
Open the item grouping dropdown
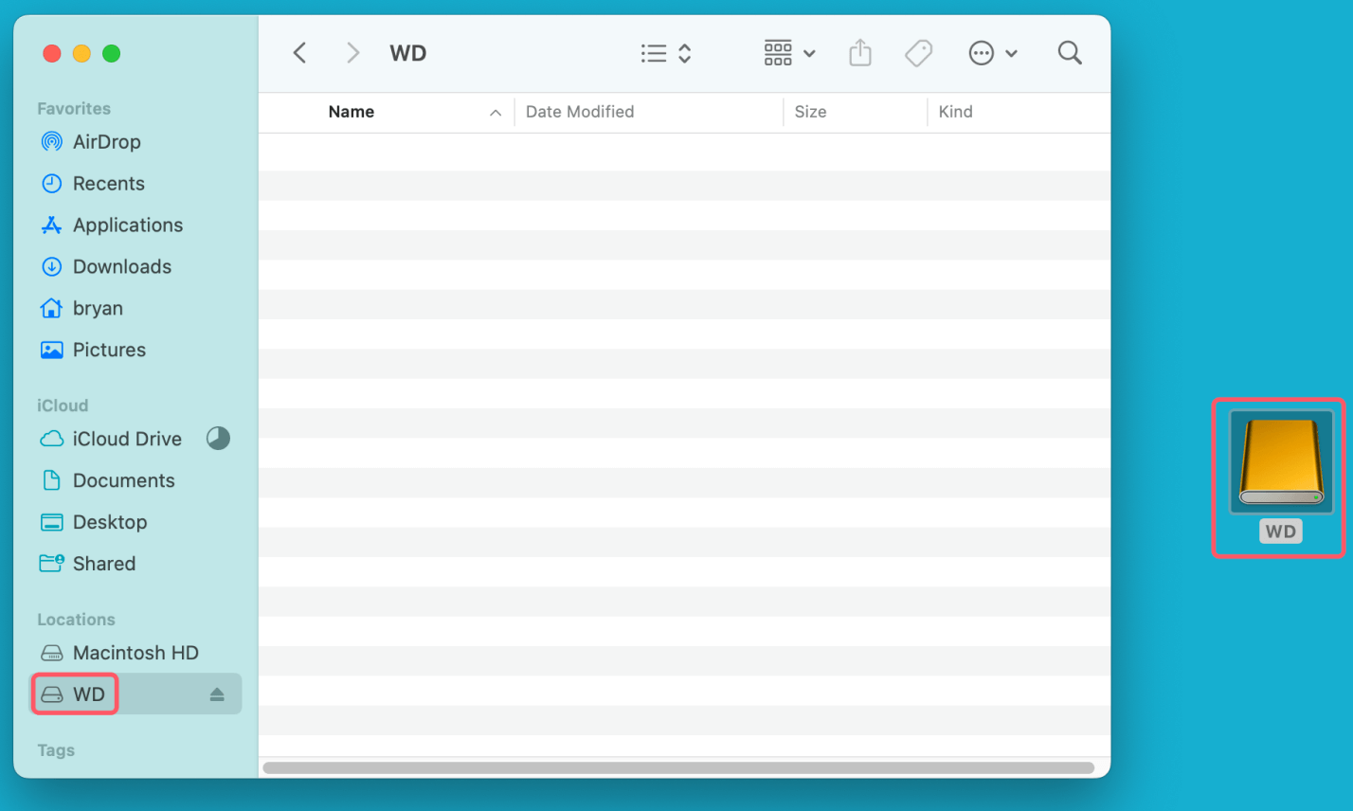click(788, 53)
